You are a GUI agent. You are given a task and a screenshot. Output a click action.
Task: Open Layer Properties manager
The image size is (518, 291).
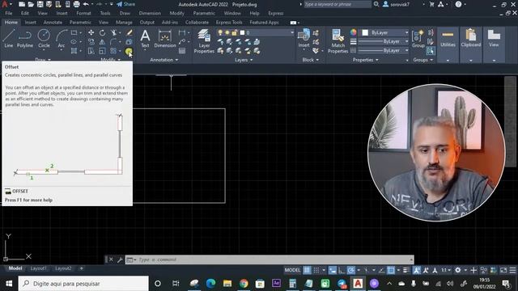[x=204, y=41]
